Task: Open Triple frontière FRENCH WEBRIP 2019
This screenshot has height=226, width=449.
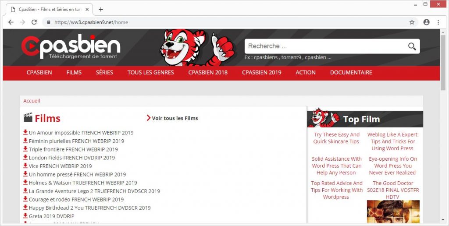Action: coord(73,149)
